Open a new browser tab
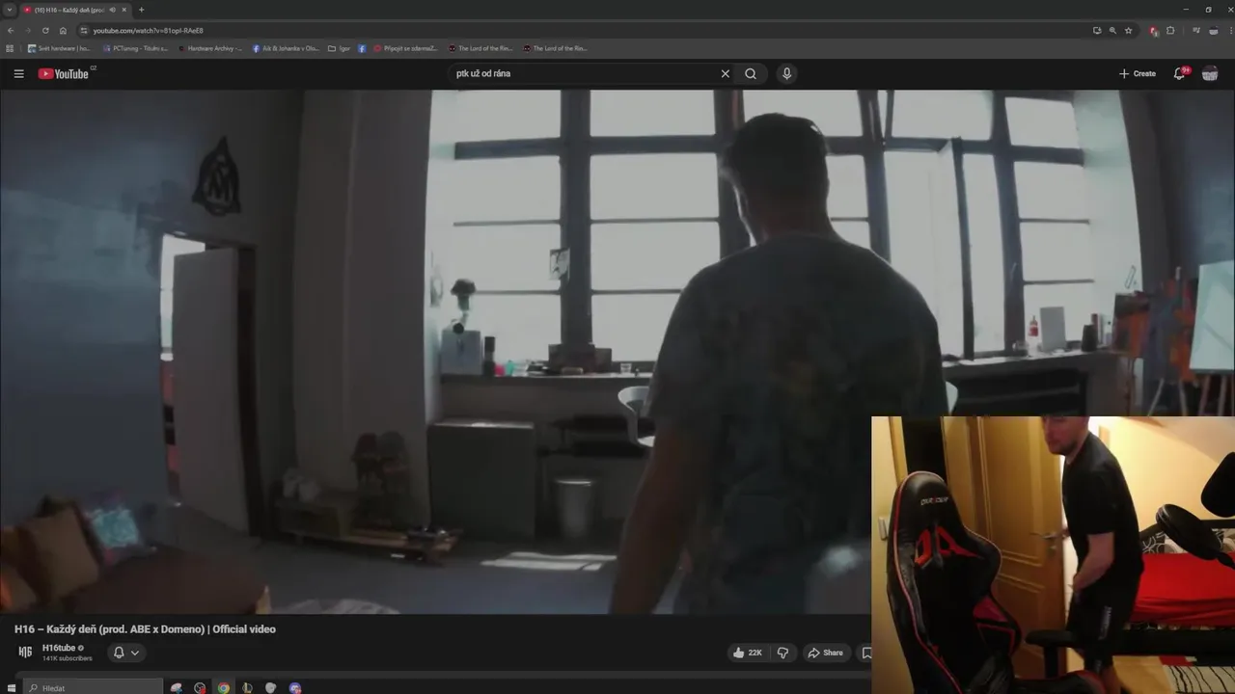 tap(141, 10)
